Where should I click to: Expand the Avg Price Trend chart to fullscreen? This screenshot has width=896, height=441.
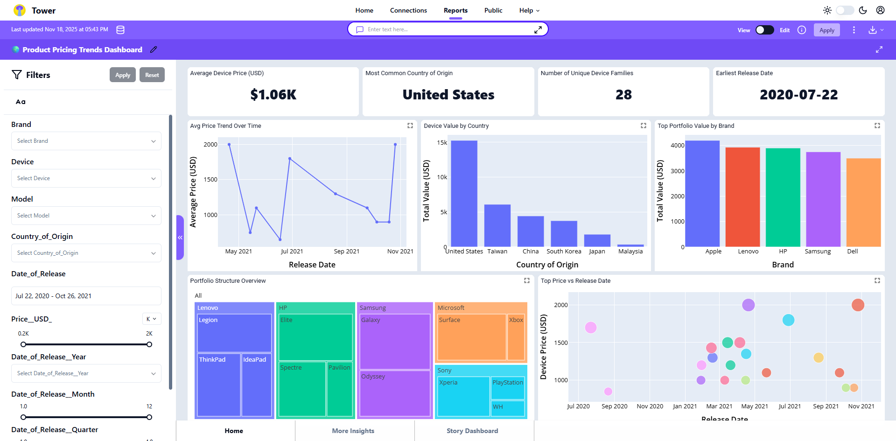[410, 126]
